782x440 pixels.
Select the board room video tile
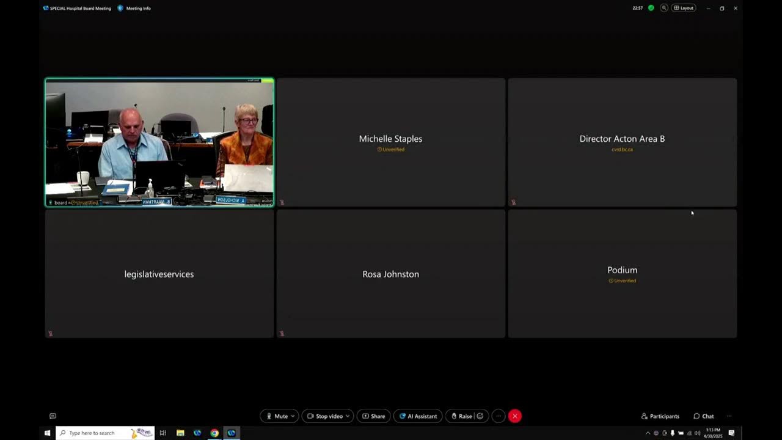tap(159, 142)
